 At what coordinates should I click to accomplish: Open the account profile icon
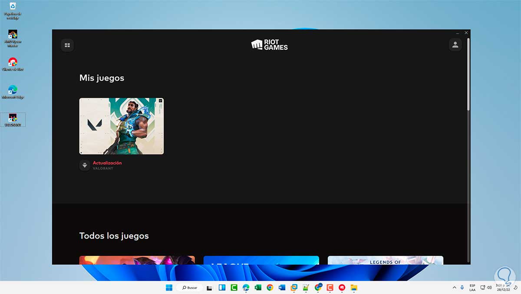(x=455, y=45)
